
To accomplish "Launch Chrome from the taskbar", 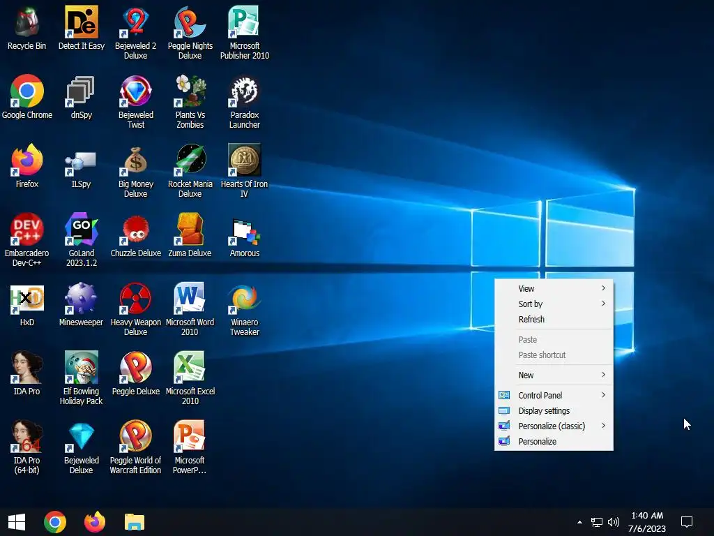I will pyautogui.click(x=55, y=522).
